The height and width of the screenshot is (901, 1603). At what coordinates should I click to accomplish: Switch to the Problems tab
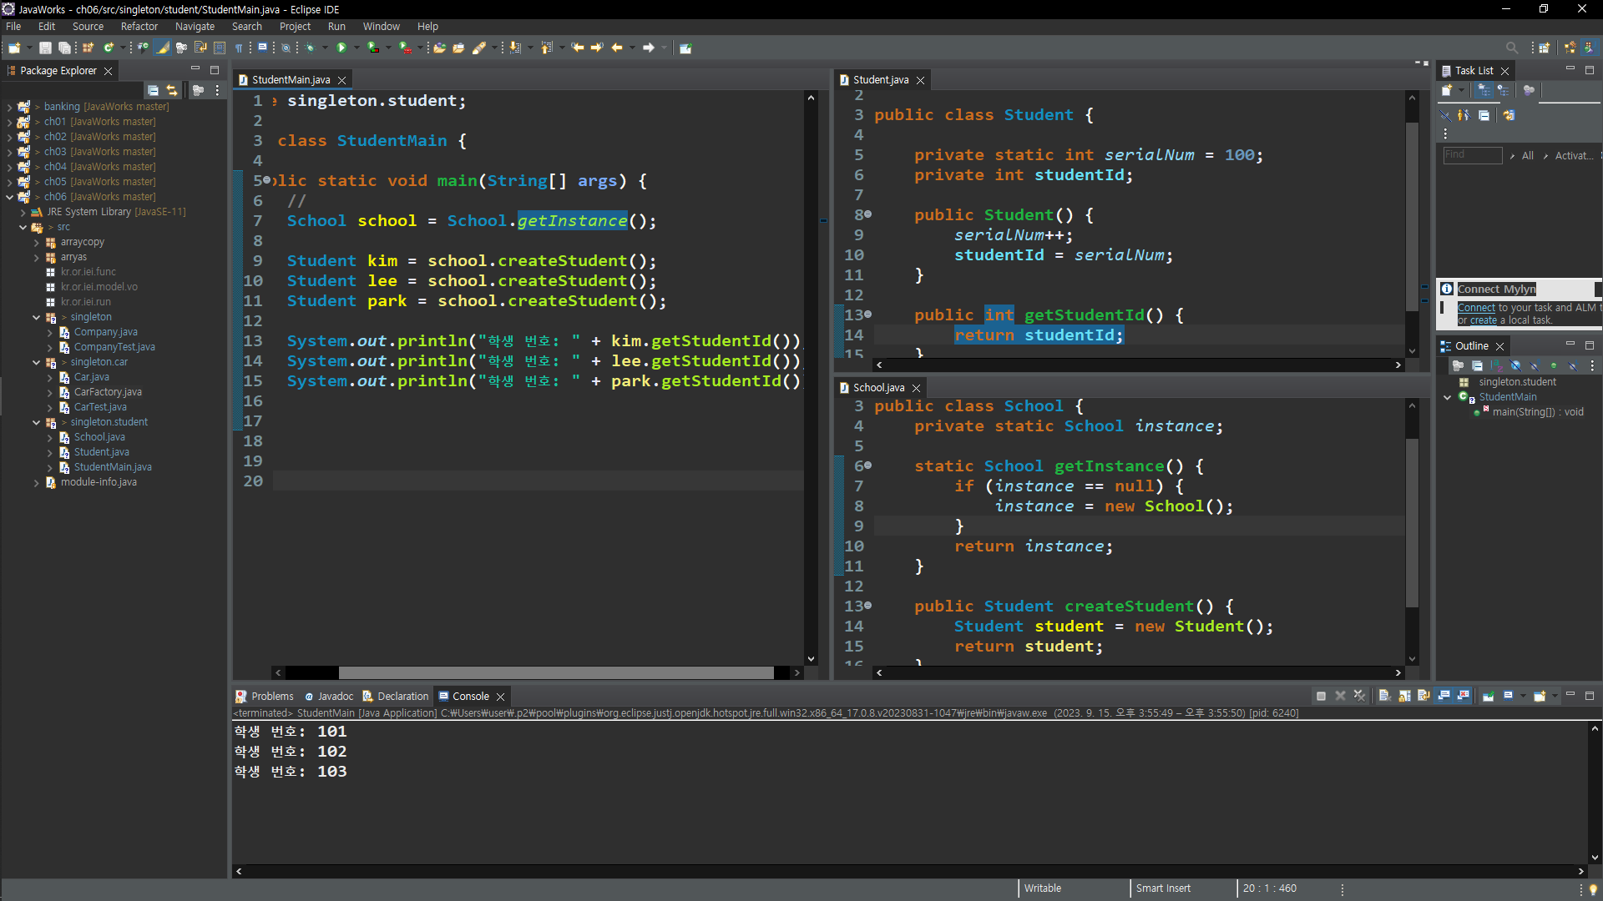(x=271, y=697)
